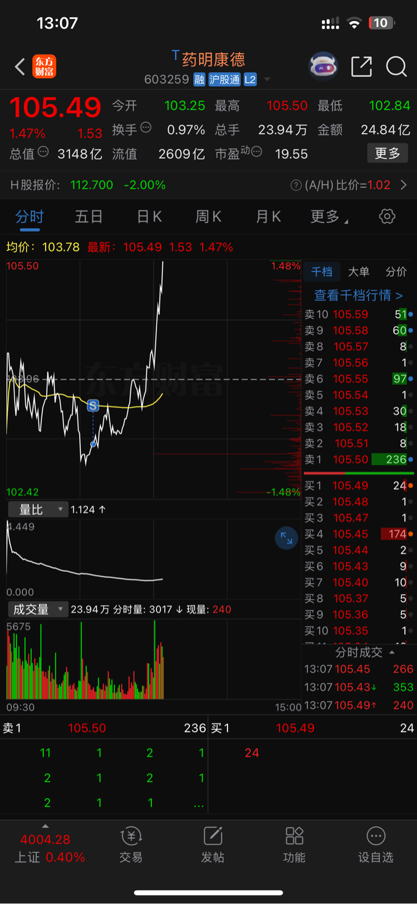Switch to the 月K tab
This screenshot has width=417, height=904.
click(268, 216)
